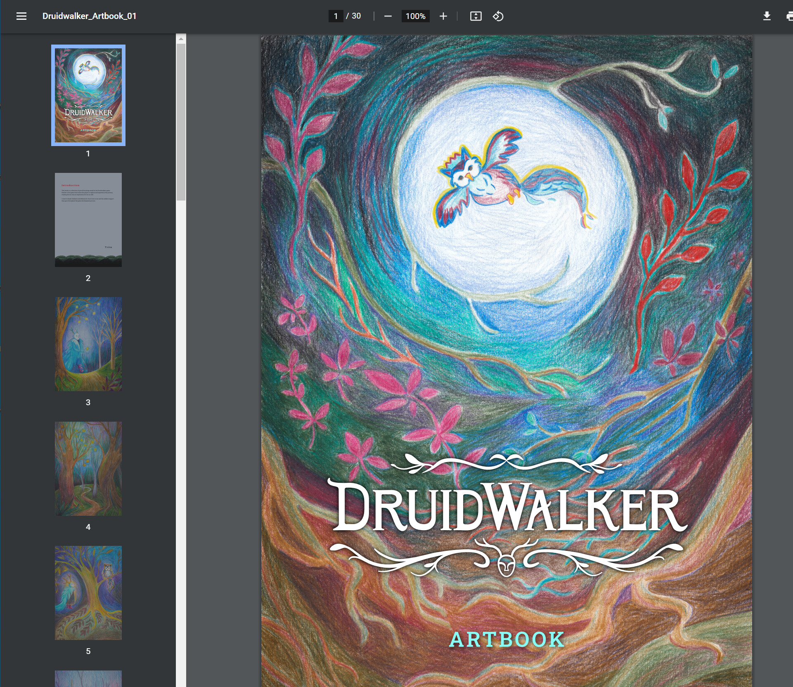The width and height of the screenshot is (793, 687).
Task: Toggle the sidebar with the hamburger menu icon
Action: click(21, 16)
